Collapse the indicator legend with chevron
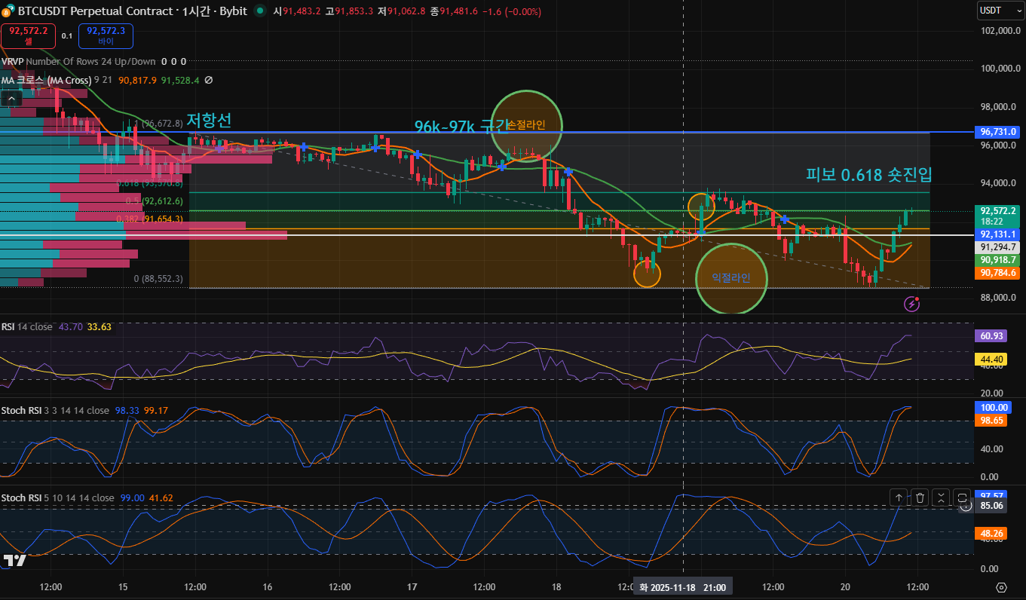1026x600 pixels. click(11, 98)
